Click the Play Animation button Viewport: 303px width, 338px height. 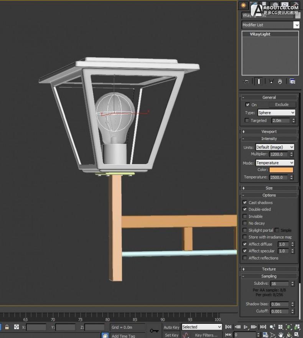(246, 327)
